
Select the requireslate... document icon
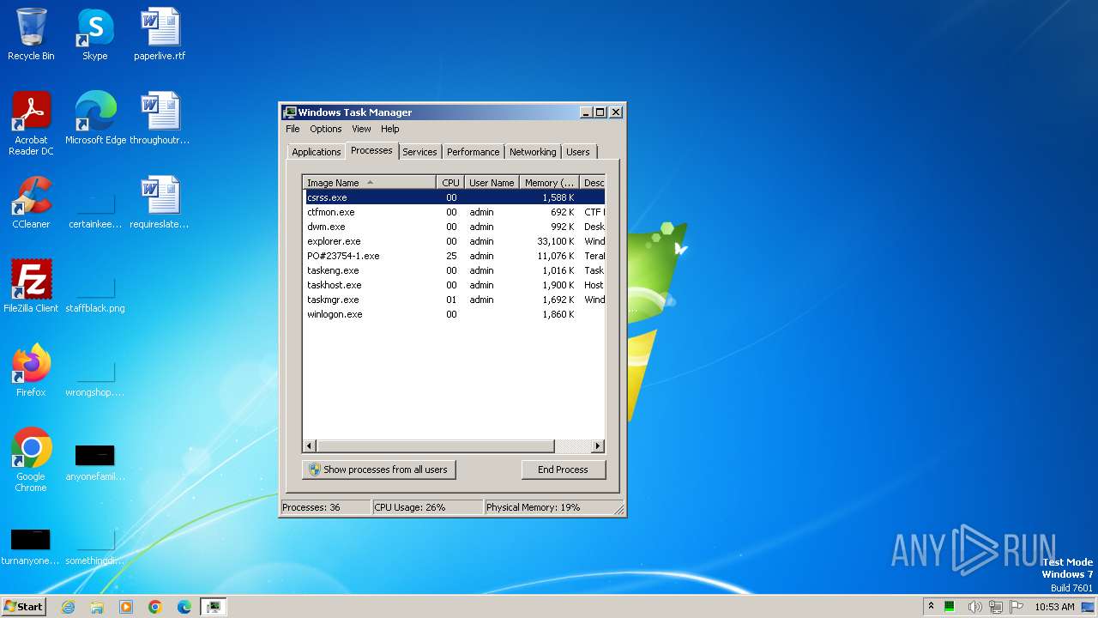tap(160, 202)
